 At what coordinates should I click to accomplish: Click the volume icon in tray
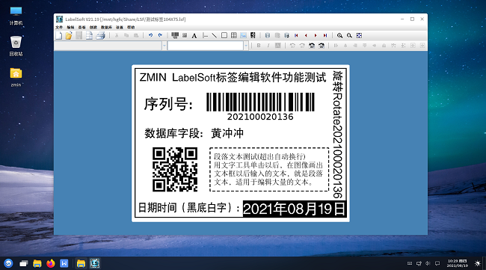(428, 263)
